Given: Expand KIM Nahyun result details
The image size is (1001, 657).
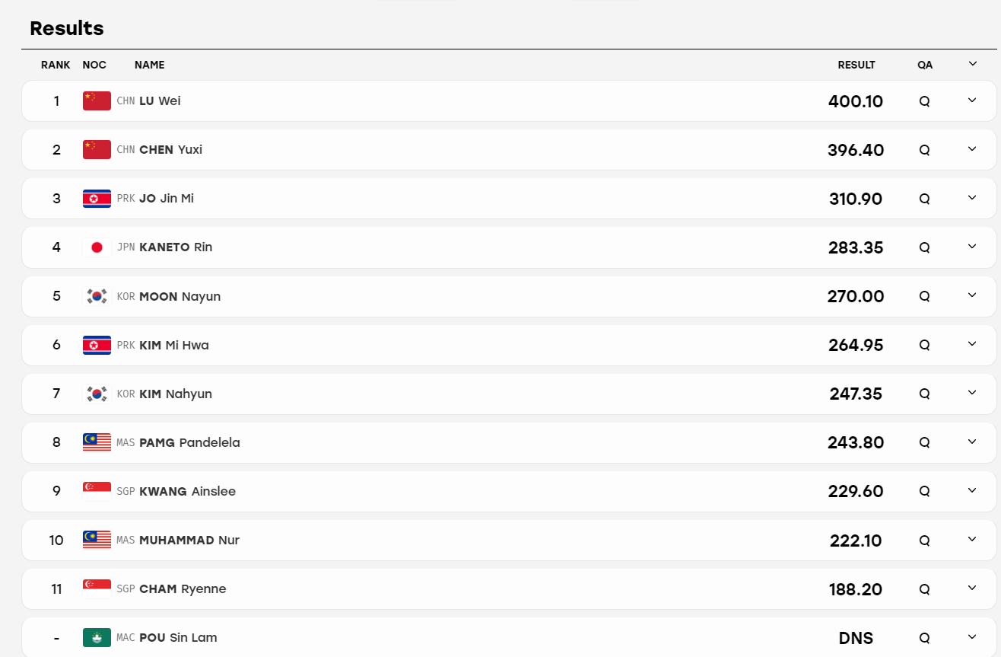Looking at the screenshot, I should pos(972,393).
